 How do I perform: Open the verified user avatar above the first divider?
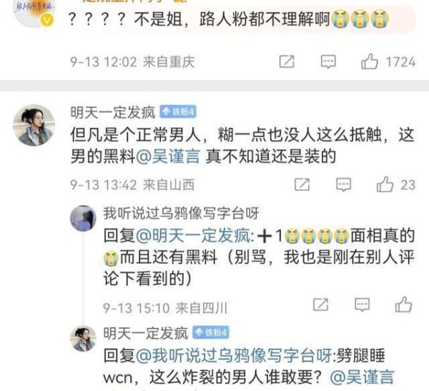coord(34,12)
